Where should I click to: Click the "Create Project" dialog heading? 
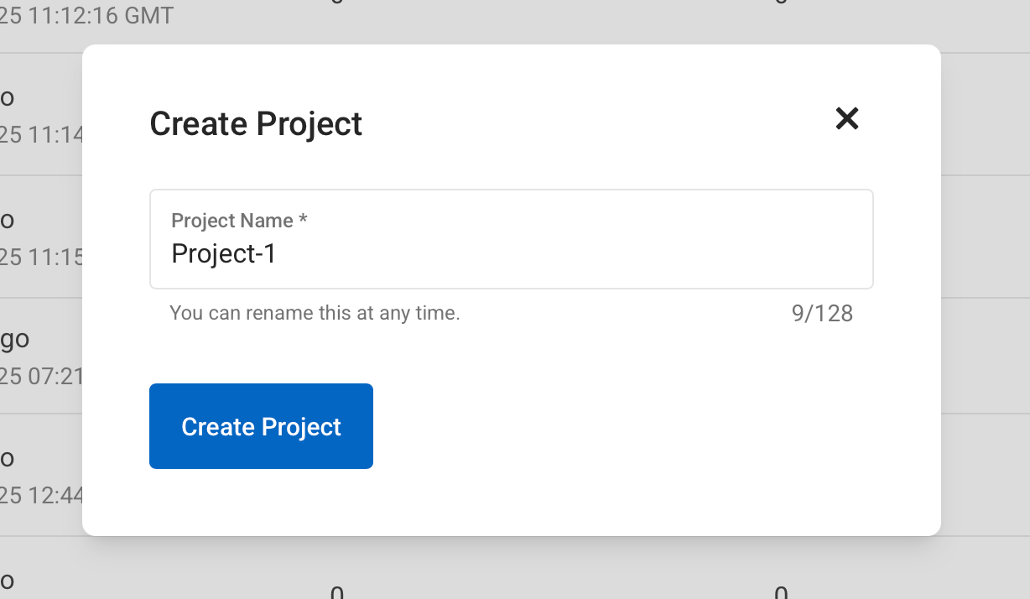(x=256, y=123)
